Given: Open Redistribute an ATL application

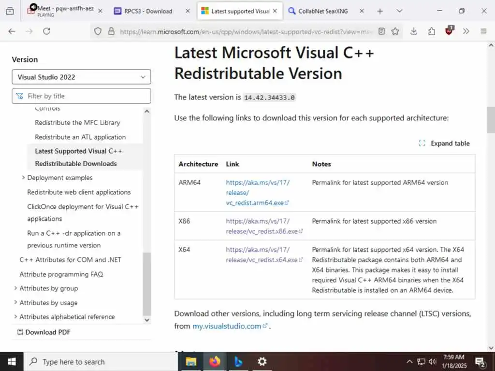Looking at the screenshot, I should tap(80, 137).
